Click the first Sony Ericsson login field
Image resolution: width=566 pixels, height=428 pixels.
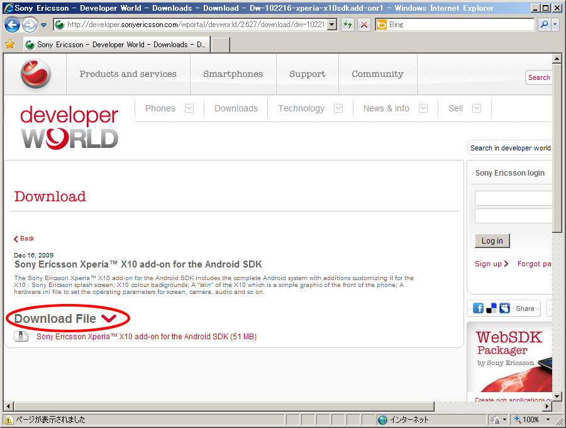[513, 198]
